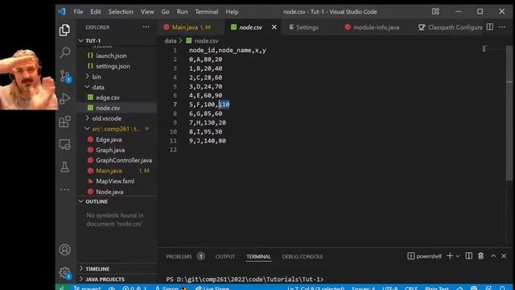Open Node.java in the explorer

pyautogui.click(x=117, y=192)
